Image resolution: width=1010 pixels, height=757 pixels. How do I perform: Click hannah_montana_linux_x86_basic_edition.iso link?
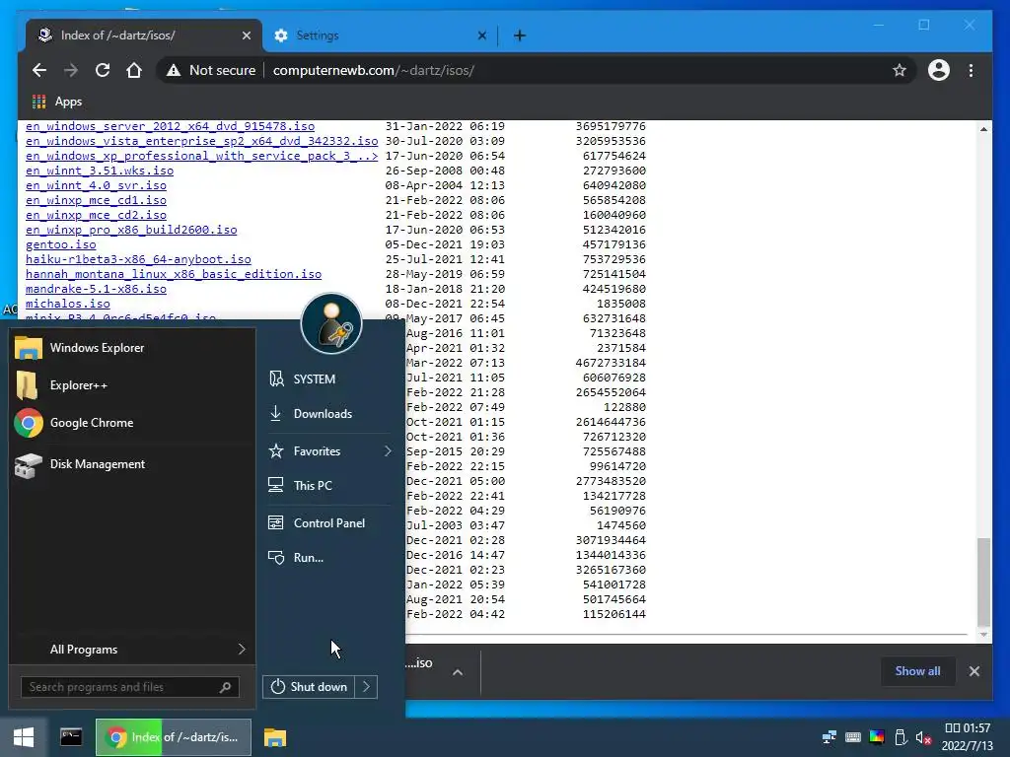[x=174, y=274]
